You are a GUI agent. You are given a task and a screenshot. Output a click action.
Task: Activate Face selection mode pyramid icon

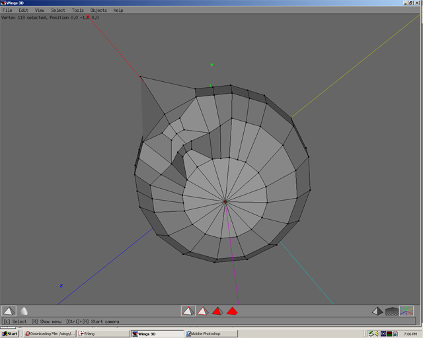click(x=217, y=312)
